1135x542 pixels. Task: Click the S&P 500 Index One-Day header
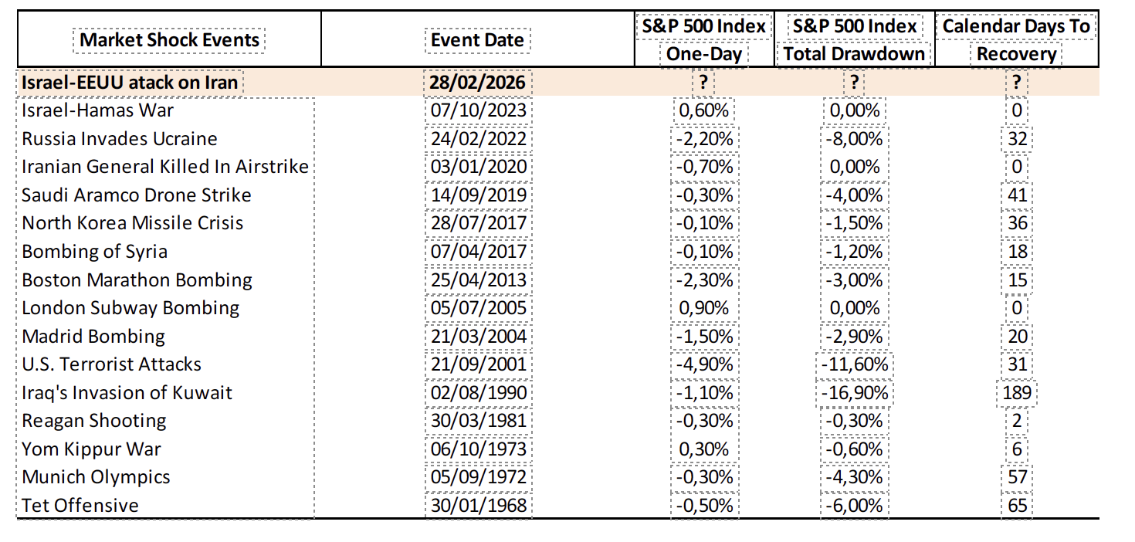pos(703,40)
